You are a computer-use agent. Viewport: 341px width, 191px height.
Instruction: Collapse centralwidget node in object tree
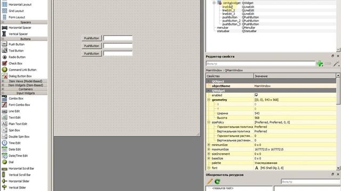[214, 3]
